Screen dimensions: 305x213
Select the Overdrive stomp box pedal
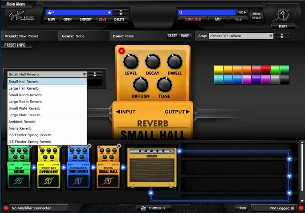coord(49,167)
